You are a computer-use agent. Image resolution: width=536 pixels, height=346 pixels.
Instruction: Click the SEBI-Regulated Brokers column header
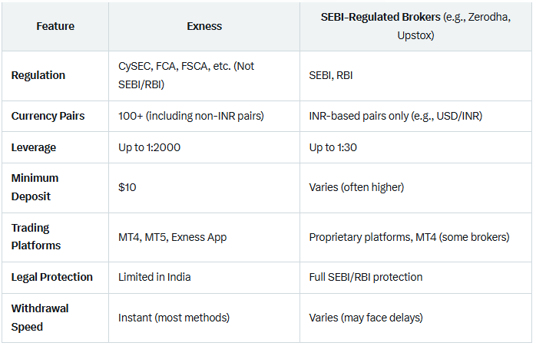(x=415, y=26)
